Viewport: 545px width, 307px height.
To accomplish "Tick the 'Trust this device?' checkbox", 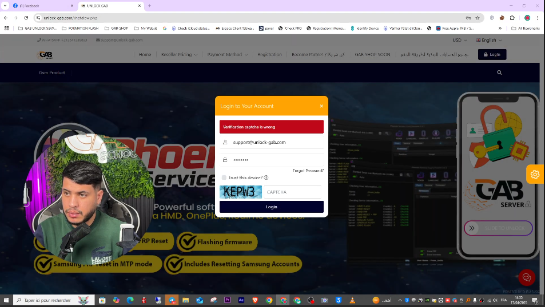I will tap(224, 177).
